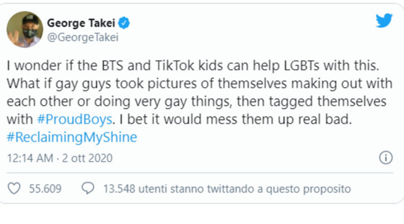Open 13.548 utenti stanno twittando link
Screen dimensions: 404x224
[227, 189]
